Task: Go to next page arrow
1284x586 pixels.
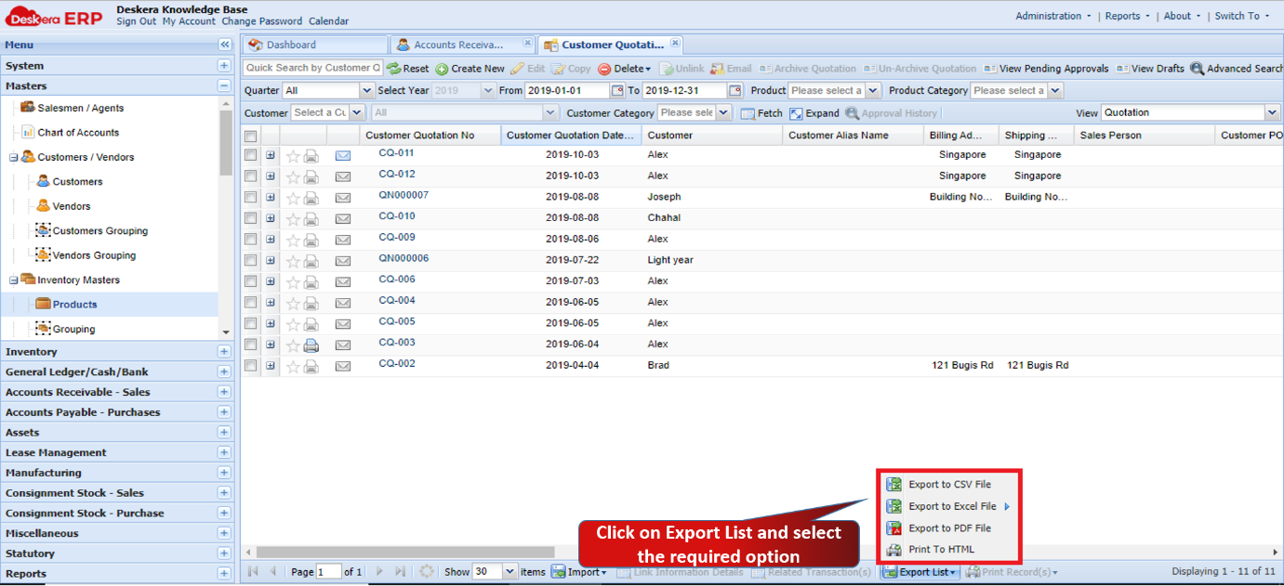Action: [379, 572]
